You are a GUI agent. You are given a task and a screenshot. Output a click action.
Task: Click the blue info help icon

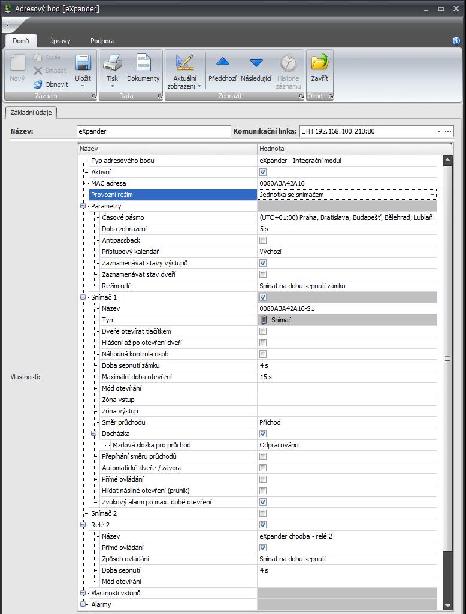point(456,41)
